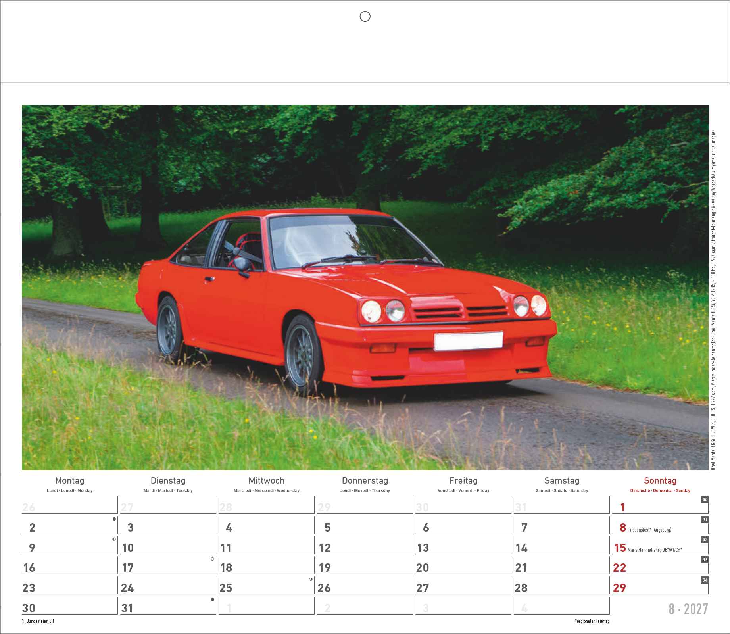Select Monday date 2

(33, 528)
